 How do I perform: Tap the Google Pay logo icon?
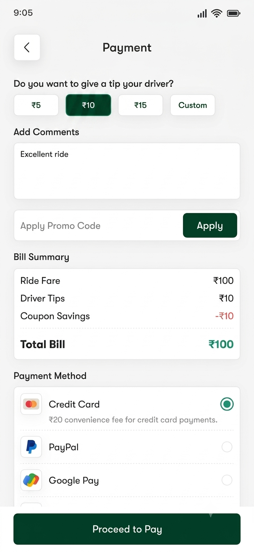31,480
